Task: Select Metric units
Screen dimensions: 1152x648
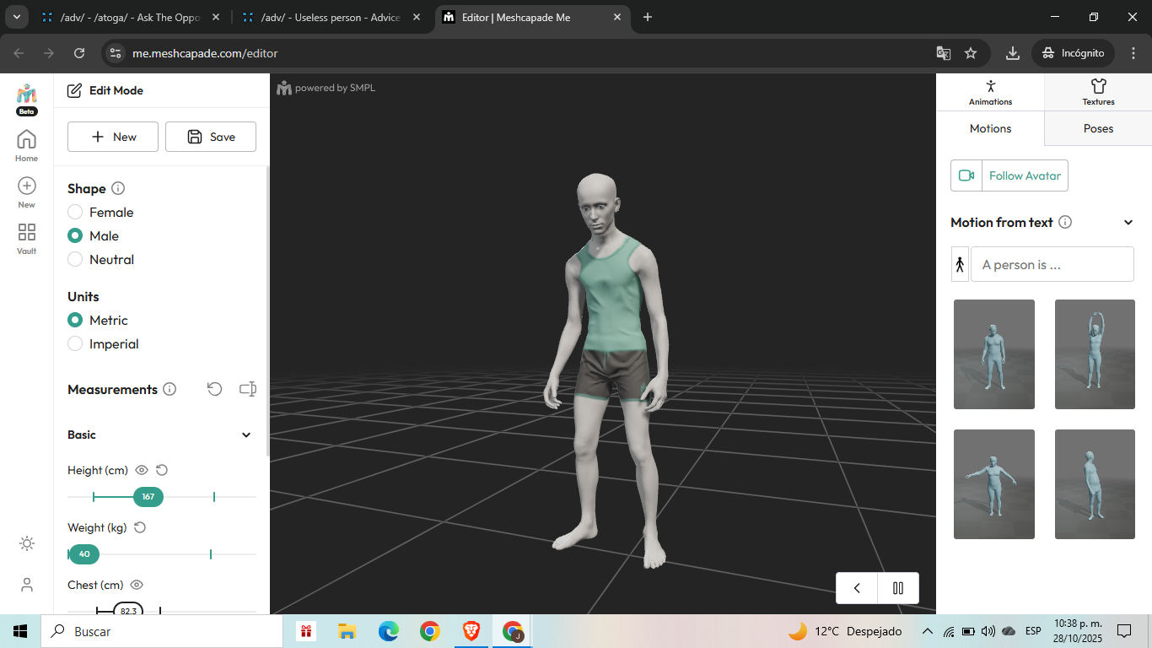Action: [75, 321]
